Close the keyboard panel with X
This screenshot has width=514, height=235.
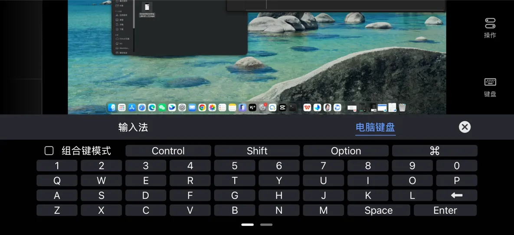(465, 127)
